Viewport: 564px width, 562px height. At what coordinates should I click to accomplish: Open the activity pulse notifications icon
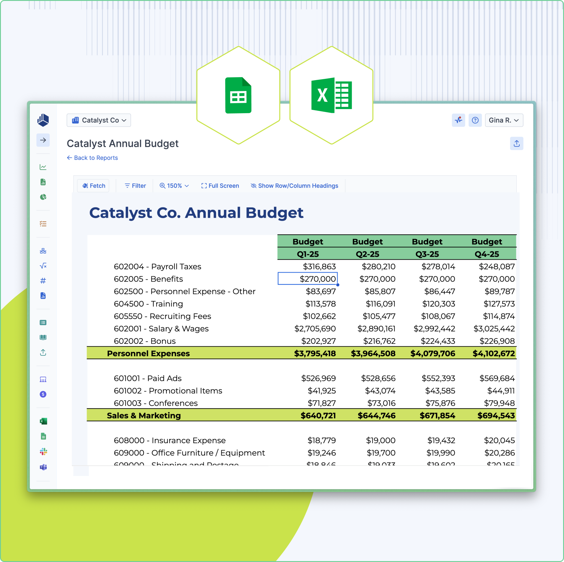click(x=458, y=120)
